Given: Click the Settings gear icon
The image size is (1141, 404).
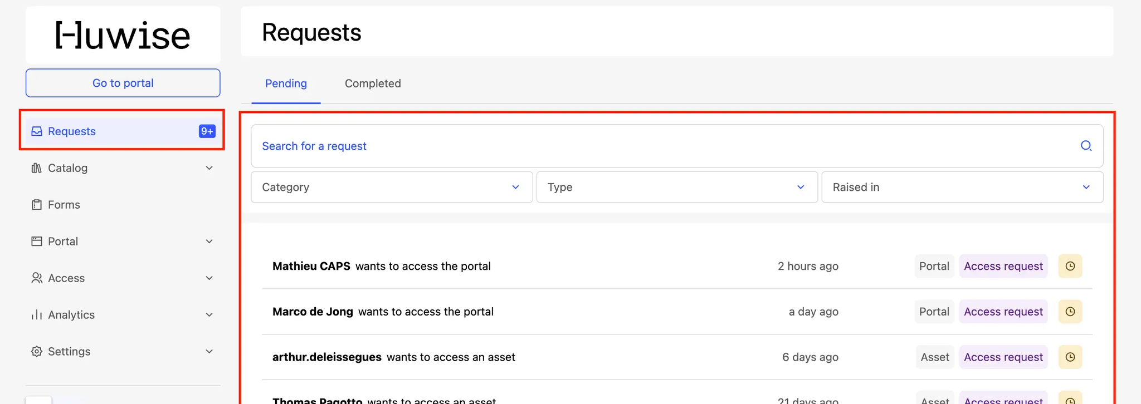Looking at the screenshot, I should pyautogui.click(x=37, y=352).
